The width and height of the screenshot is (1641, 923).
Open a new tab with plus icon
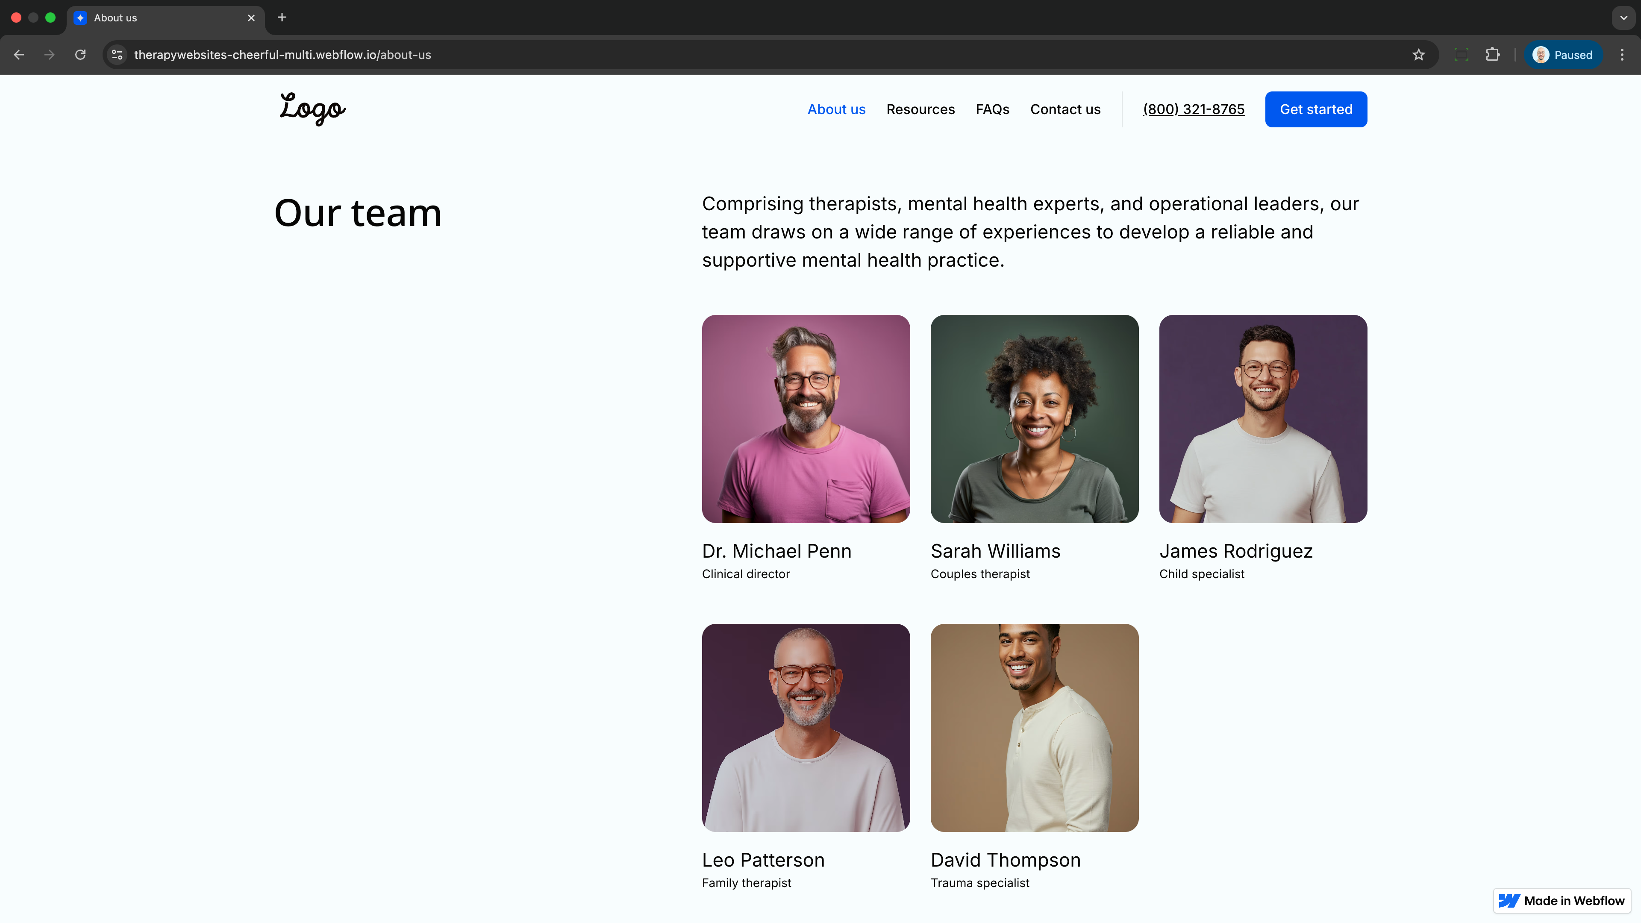(x=282, y=17)
